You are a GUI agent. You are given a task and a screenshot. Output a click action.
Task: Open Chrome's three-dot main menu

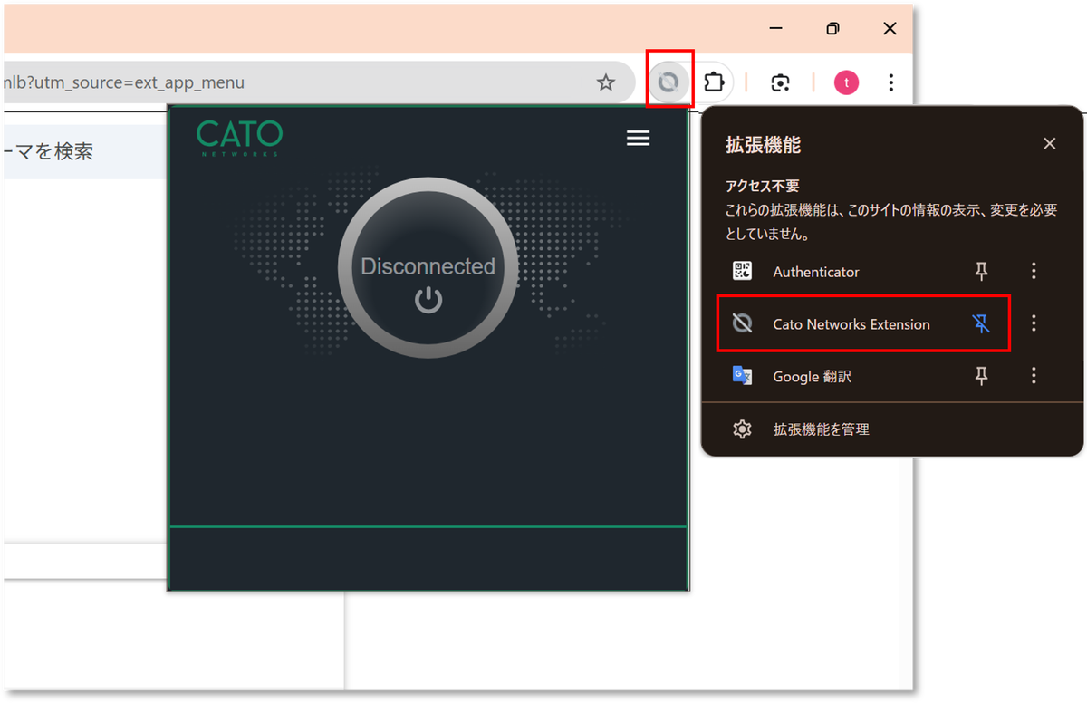(x=891, y=83)
